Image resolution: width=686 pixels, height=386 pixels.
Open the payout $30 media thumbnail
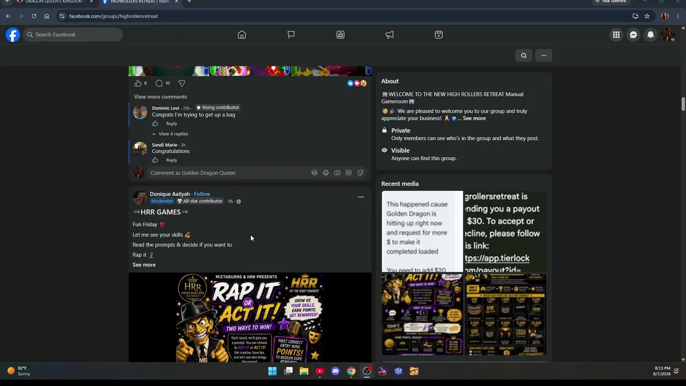(x=505, y=232)
